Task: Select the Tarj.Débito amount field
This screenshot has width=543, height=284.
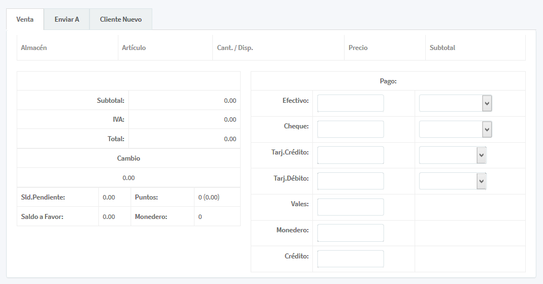Action: 350,181
